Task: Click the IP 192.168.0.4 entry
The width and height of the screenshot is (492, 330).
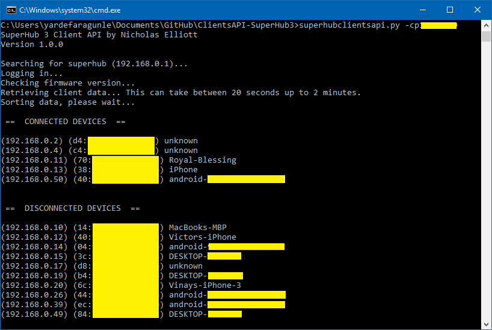Action: 32,151
